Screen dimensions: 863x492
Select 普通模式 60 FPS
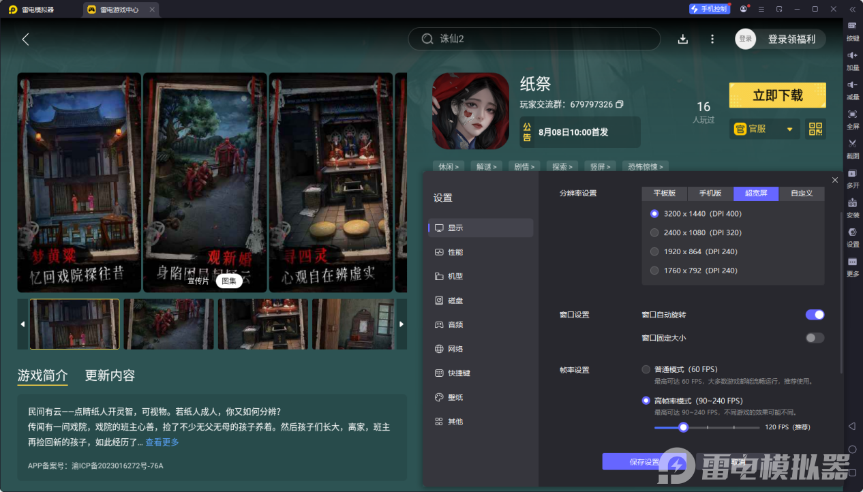[646, 369]
